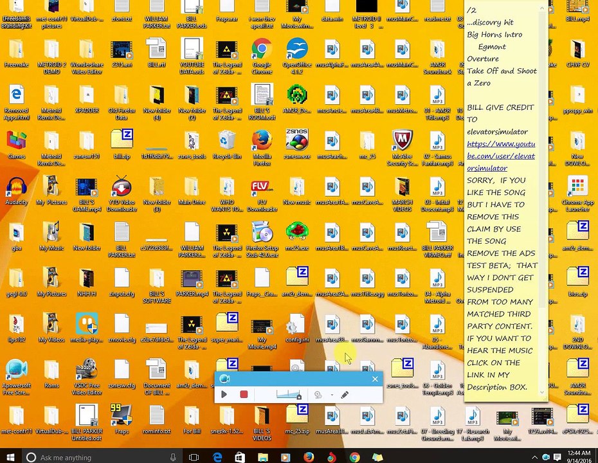Viewport: 598px width, 463px height.
Task: Open the elevatorsimulator YouTube link in the sticky note
Action: 501,156
